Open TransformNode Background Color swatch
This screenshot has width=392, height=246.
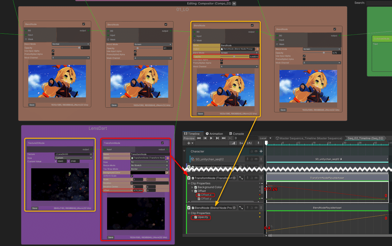coord(148,172)
